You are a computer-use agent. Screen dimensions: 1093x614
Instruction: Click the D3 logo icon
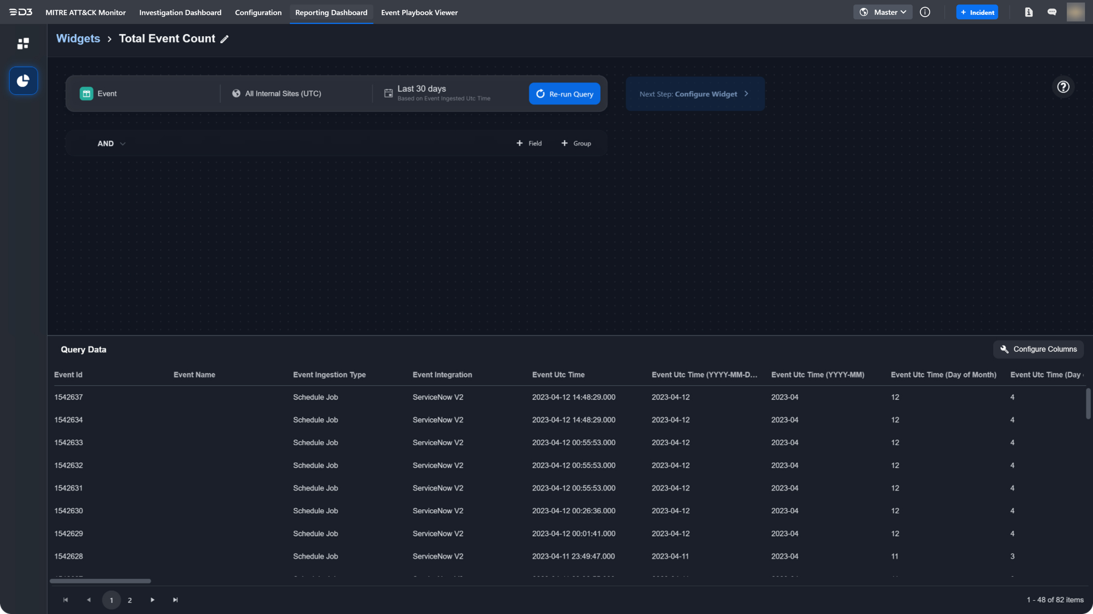(21, 12)
